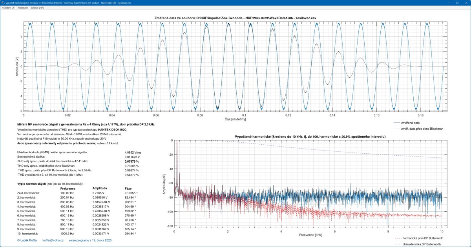Open the Nastavení menu
Viewport: 471px width, 247px height.
[x=23, y=8]
